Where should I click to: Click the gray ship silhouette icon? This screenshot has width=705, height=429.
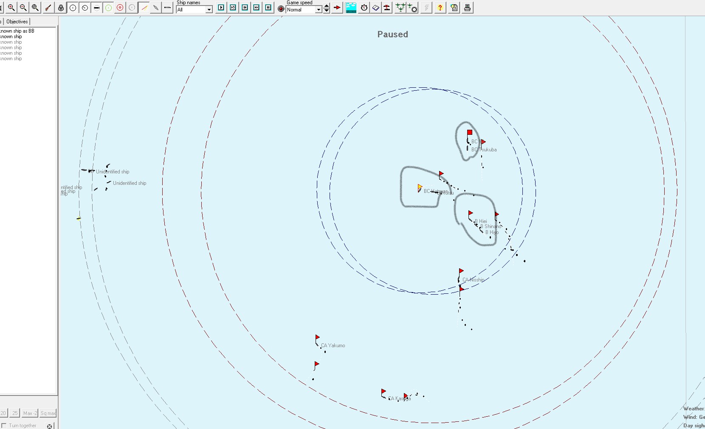pos(156,8)
